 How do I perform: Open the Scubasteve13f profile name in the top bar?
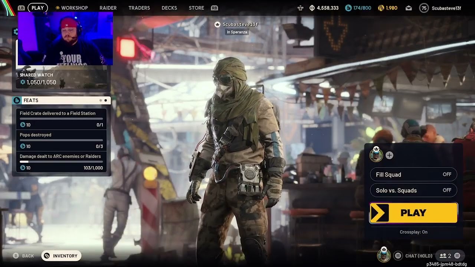[x=446, y=8]
